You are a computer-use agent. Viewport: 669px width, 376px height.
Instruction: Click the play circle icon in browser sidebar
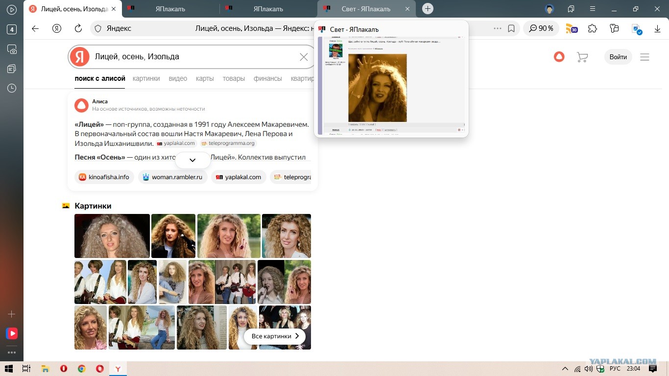click(x=12, y=9)
